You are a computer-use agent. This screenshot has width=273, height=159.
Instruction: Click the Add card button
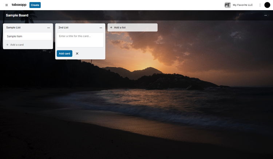coord(64,53)
